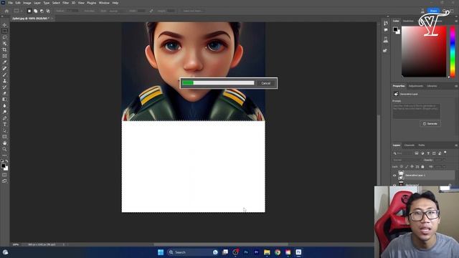Toggle lock all on the layer

[x=422, y=167]
